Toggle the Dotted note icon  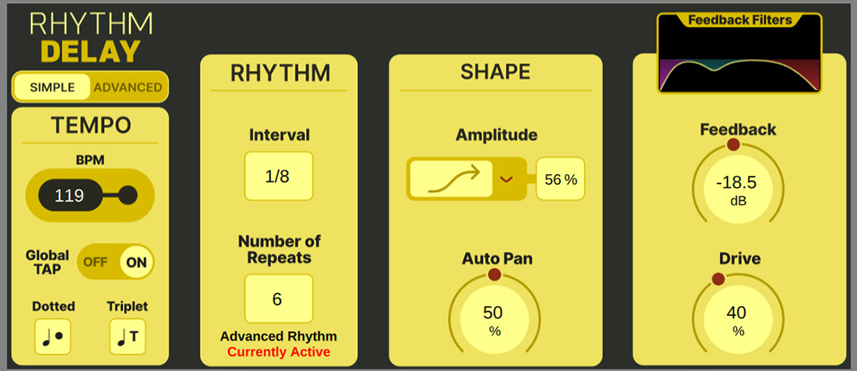[53, 336]
